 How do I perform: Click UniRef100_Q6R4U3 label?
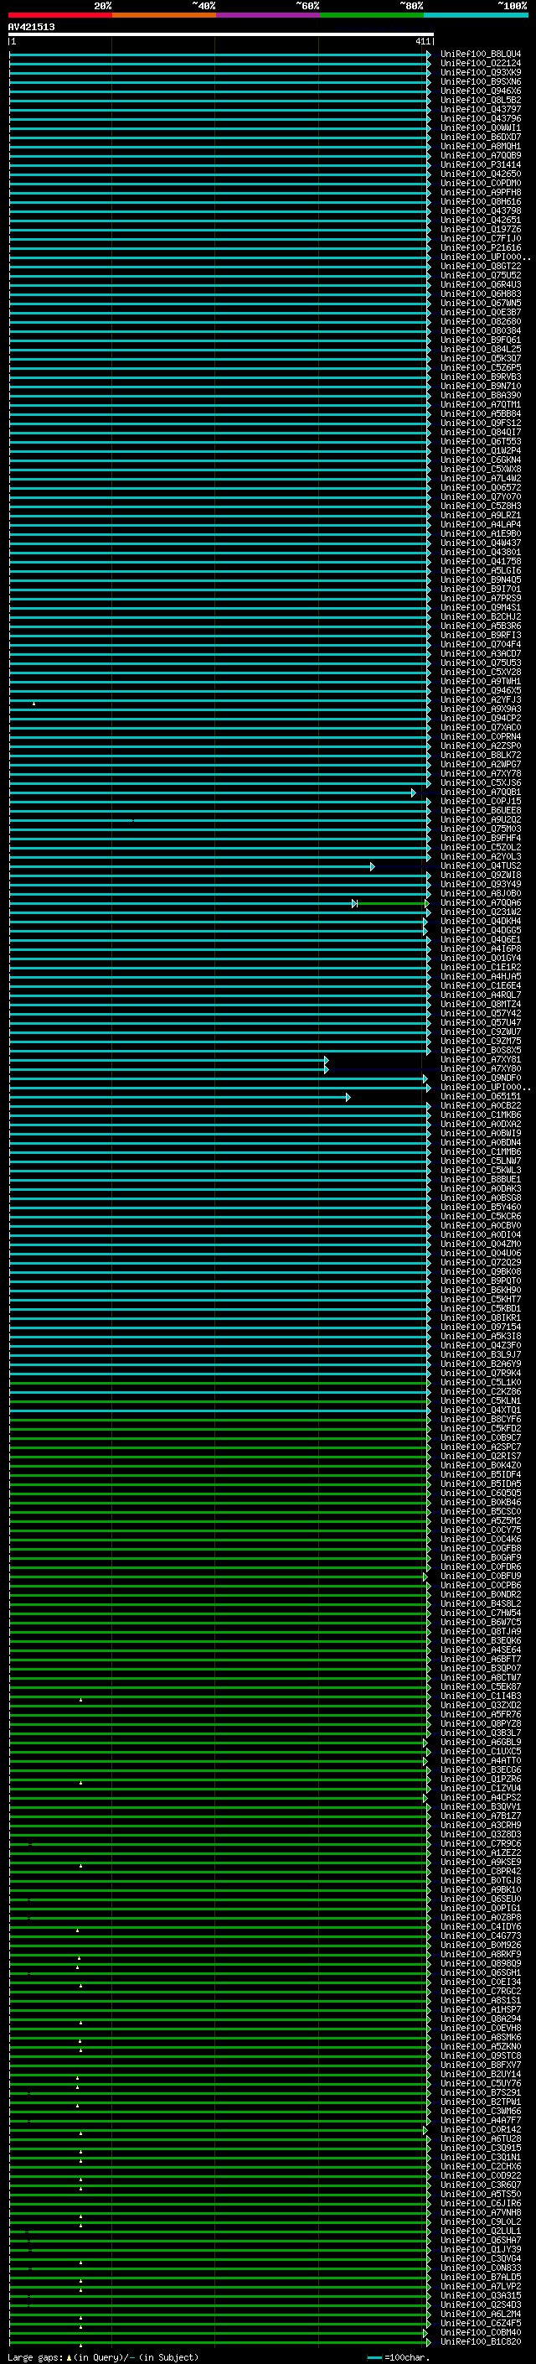480,284
